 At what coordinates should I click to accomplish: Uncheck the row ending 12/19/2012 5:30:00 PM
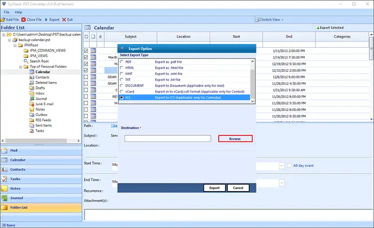tap(86, 64)
